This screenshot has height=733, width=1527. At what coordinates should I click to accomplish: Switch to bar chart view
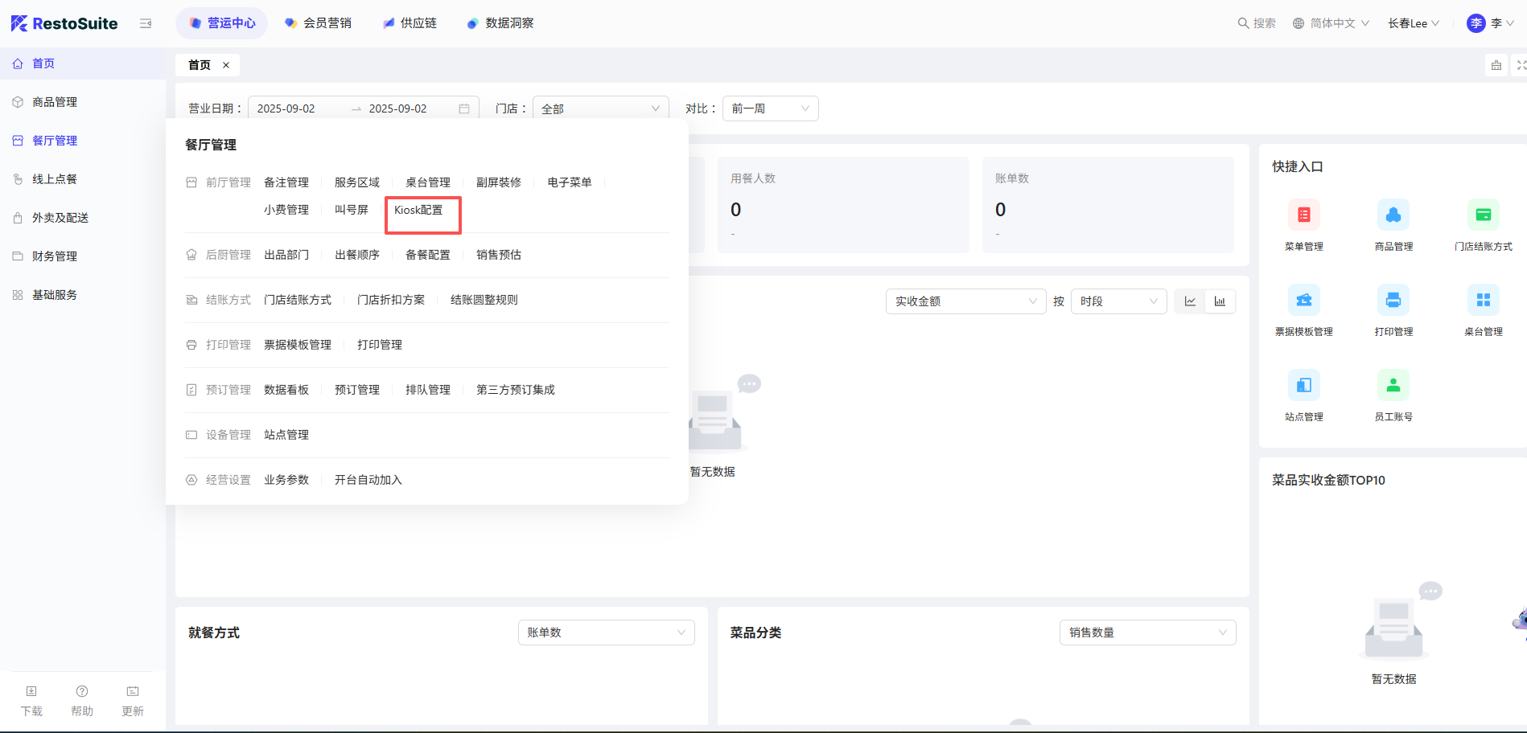[1220, 301]
